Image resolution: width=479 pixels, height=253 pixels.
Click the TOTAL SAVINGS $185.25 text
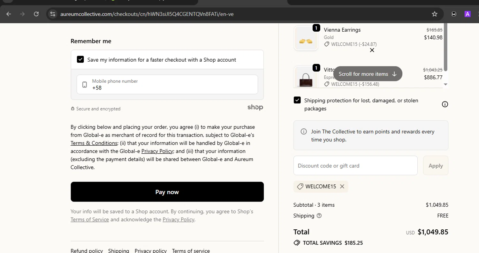tap(333, 243)
